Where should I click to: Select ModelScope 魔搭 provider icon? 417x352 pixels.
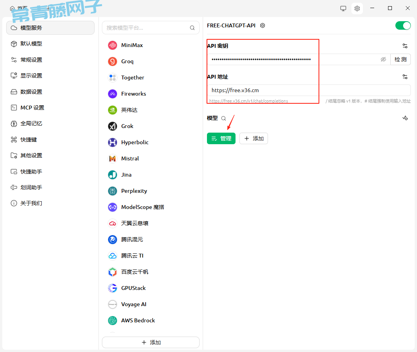pyautogui.click(x=112, y=207)
